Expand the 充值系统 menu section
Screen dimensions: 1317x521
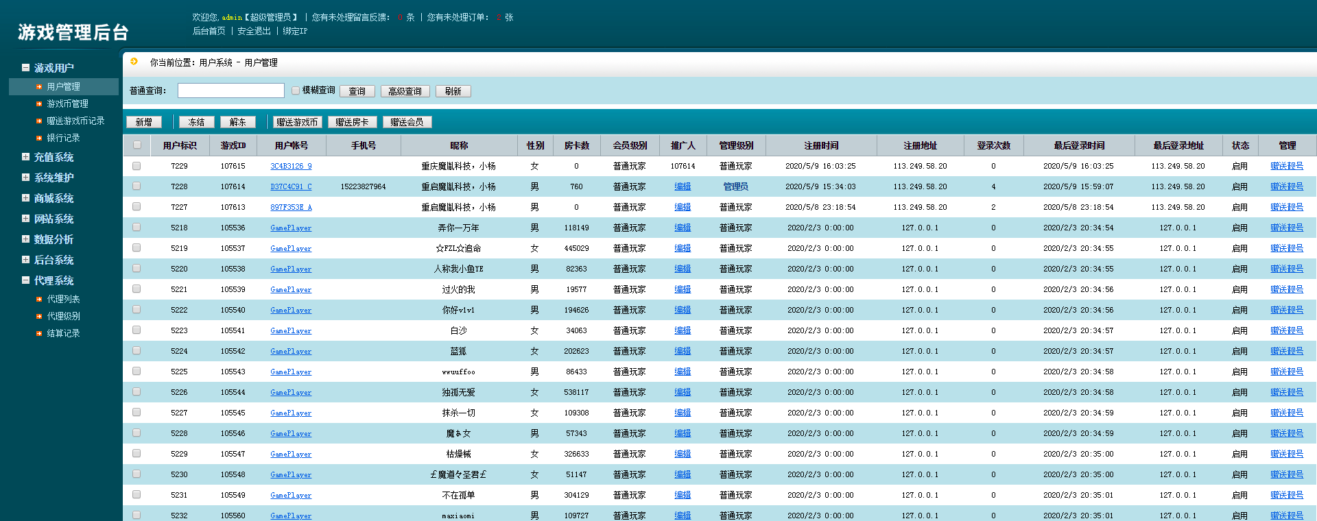(25, 157)
